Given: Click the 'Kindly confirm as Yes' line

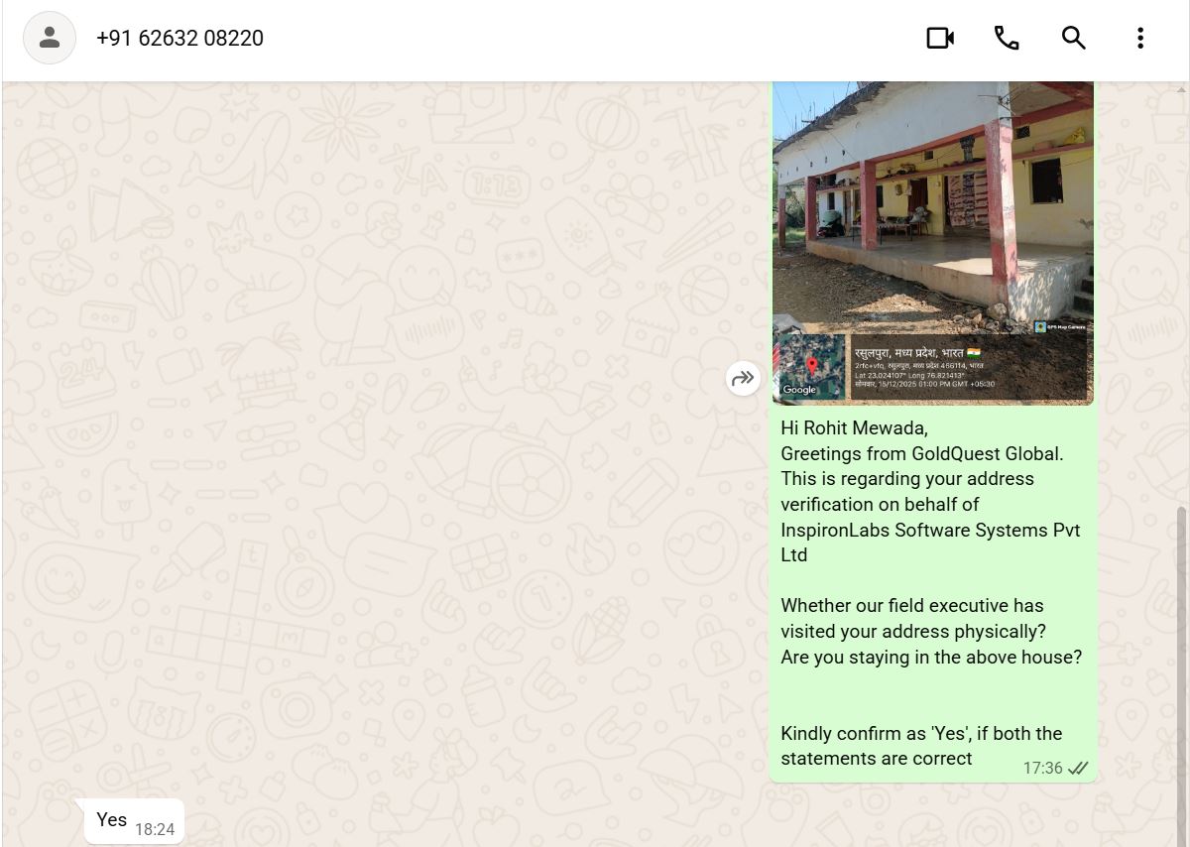Looking at the screenshot, I should pos(920,734).
